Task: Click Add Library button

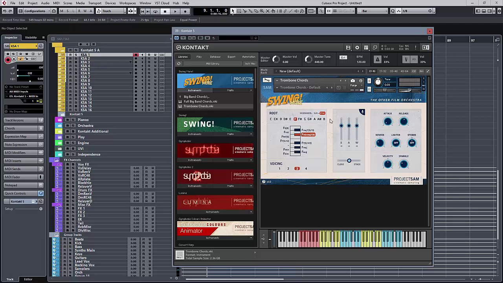Action: click(213, 64)
